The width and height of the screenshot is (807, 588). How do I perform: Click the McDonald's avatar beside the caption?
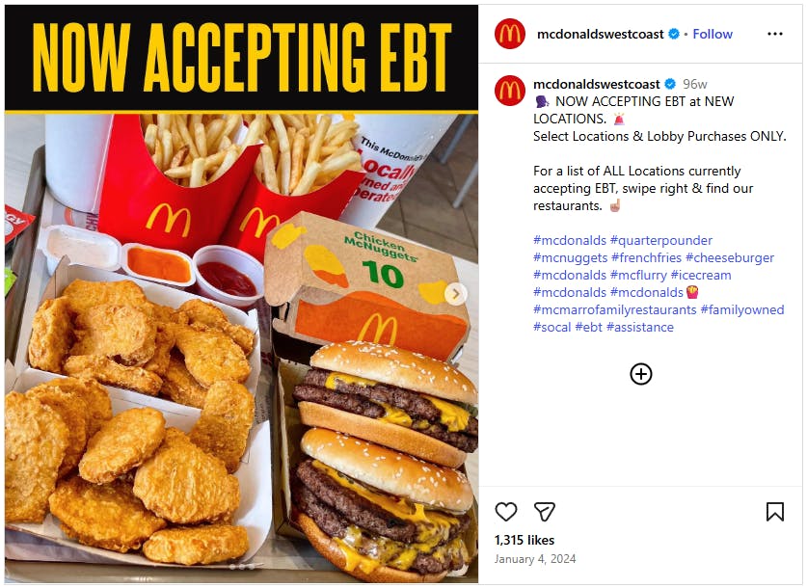(509, 91)
